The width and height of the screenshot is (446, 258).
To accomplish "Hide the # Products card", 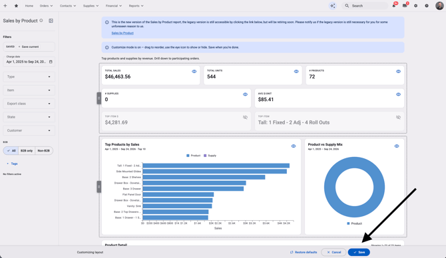I will click(x=398, y=72).
